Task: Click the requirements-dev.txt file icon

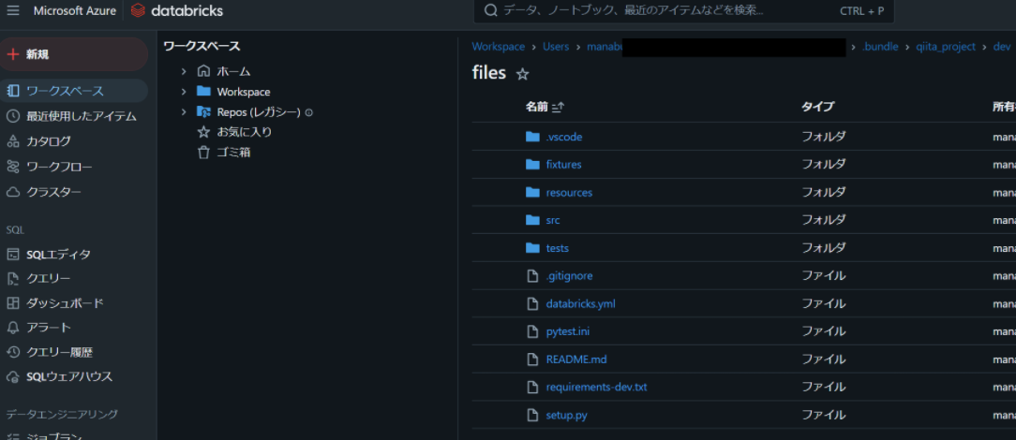Action: click(x=532, y=387)
